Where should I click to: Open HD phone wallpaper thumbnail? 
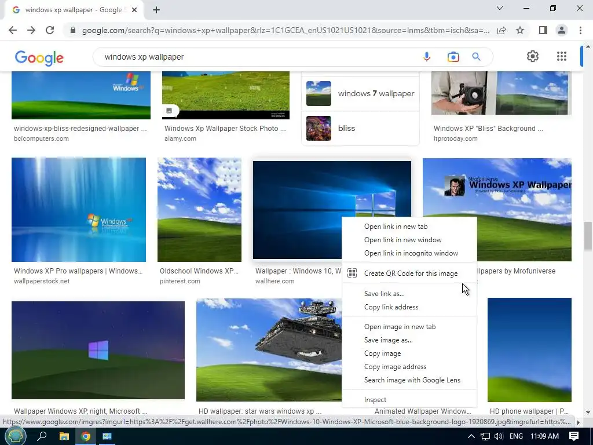click(529, 350)
